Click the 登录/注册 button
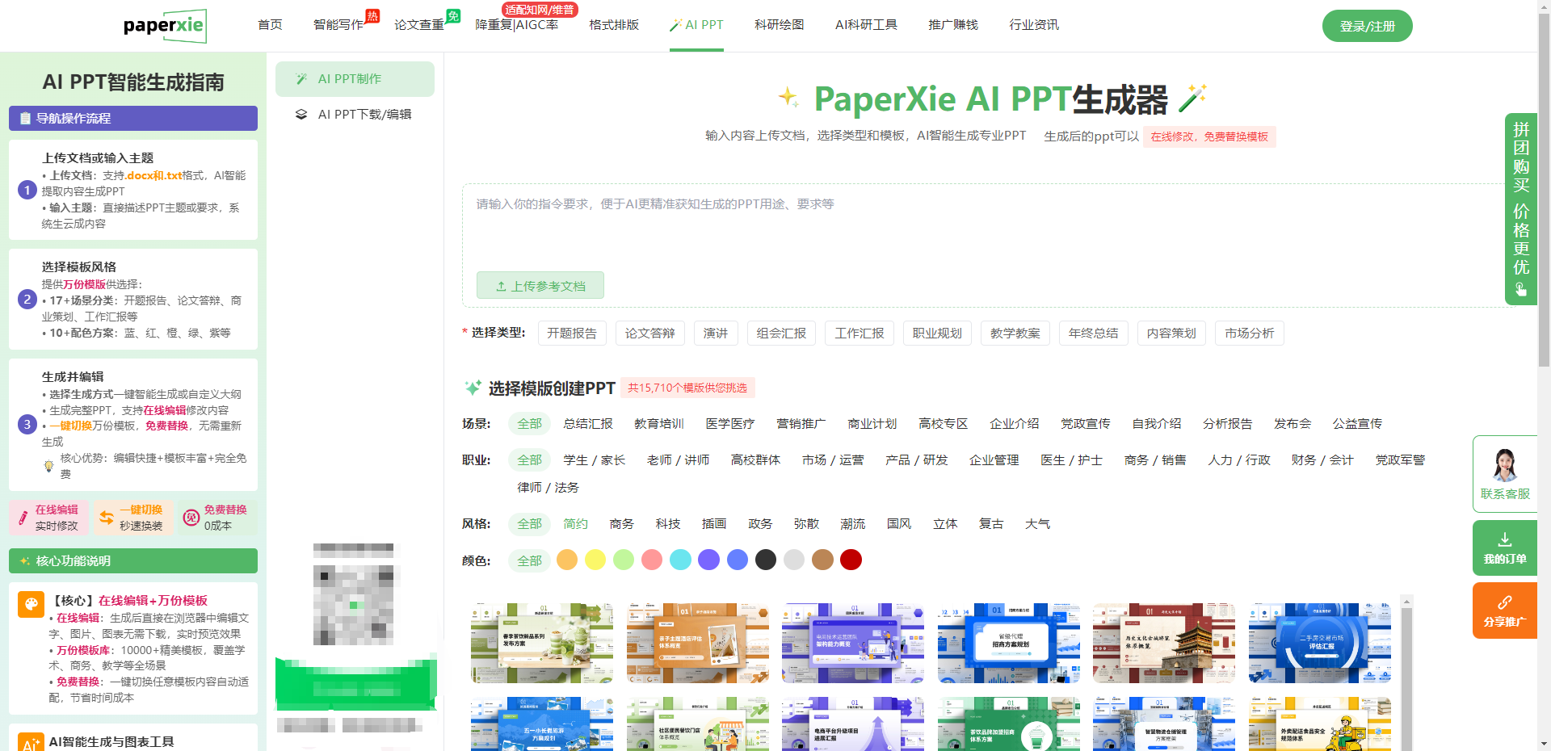 click(x=1367, y=26)
